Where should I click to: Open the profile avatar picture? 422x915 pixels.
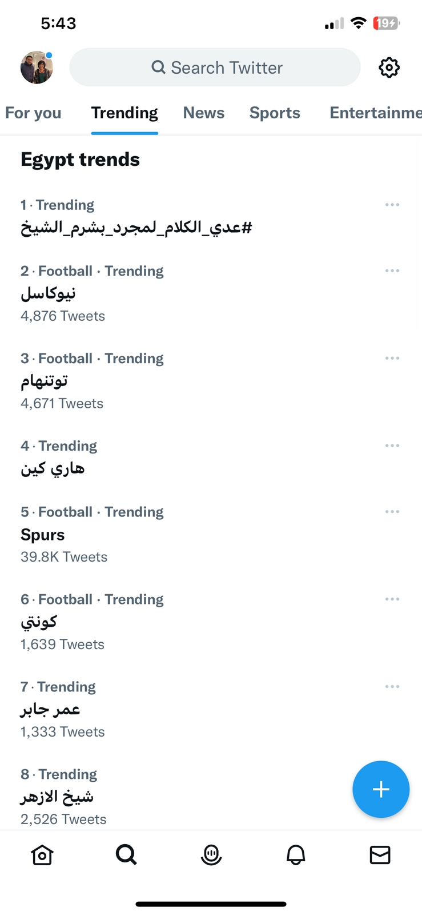pos(37,67)
